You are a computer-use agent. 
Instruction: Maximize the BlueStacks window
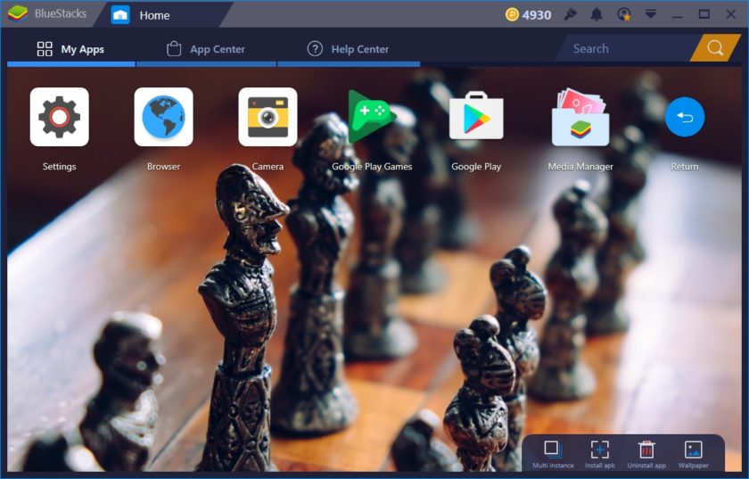coord(704,14)
